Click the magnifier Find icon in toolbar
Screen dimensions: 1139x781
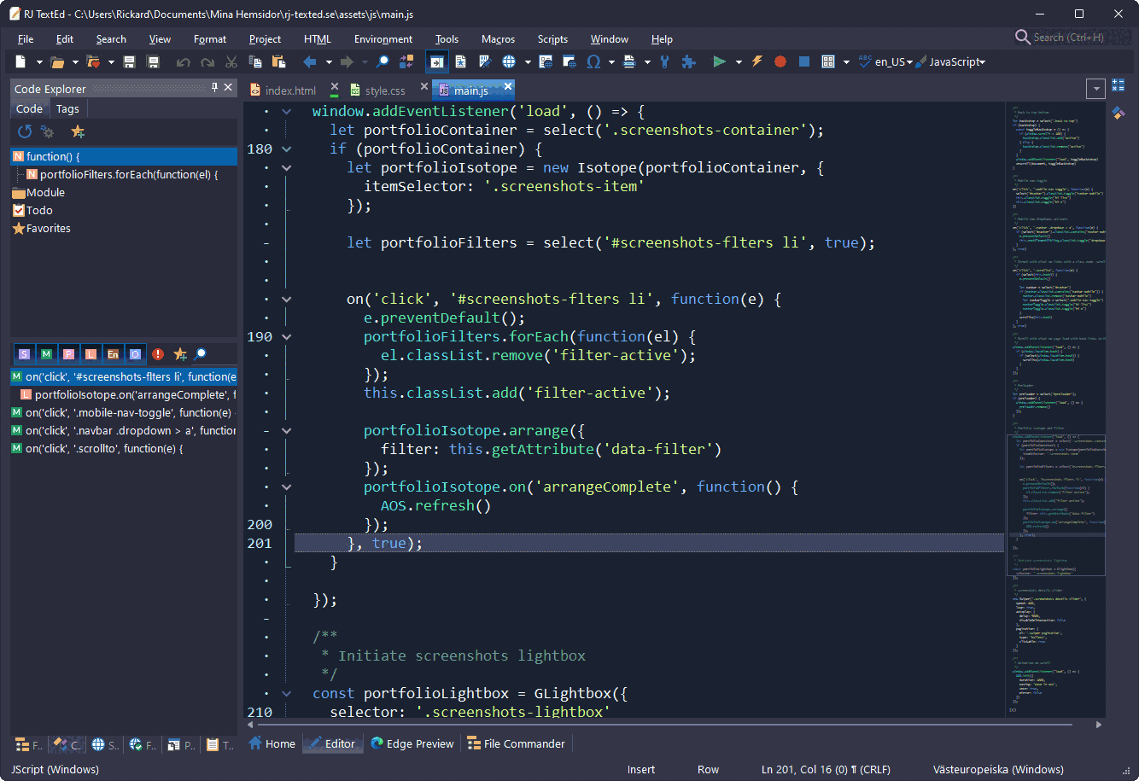point(383,61)
